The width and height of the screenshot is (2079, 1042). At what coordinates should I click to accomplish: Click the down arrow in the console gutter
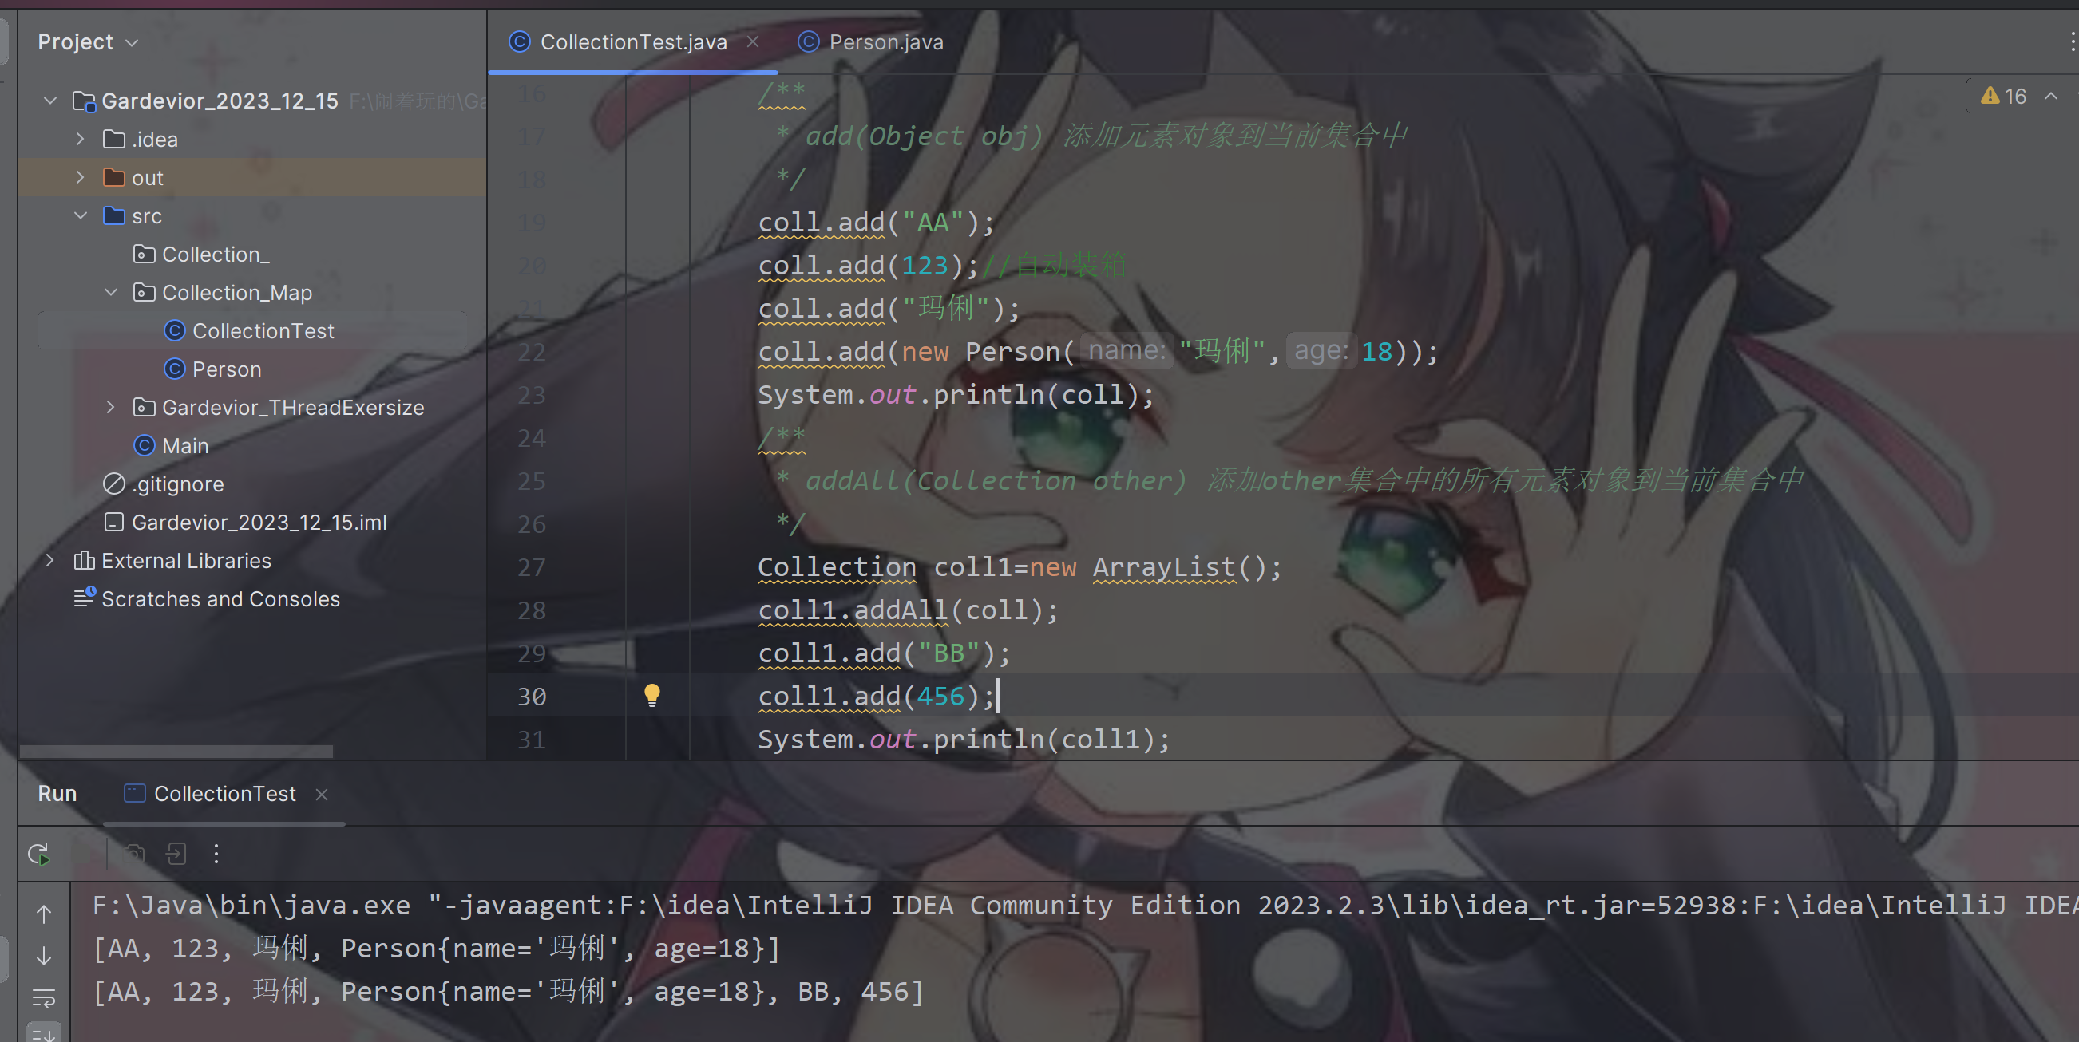click(x=45, y=957)
